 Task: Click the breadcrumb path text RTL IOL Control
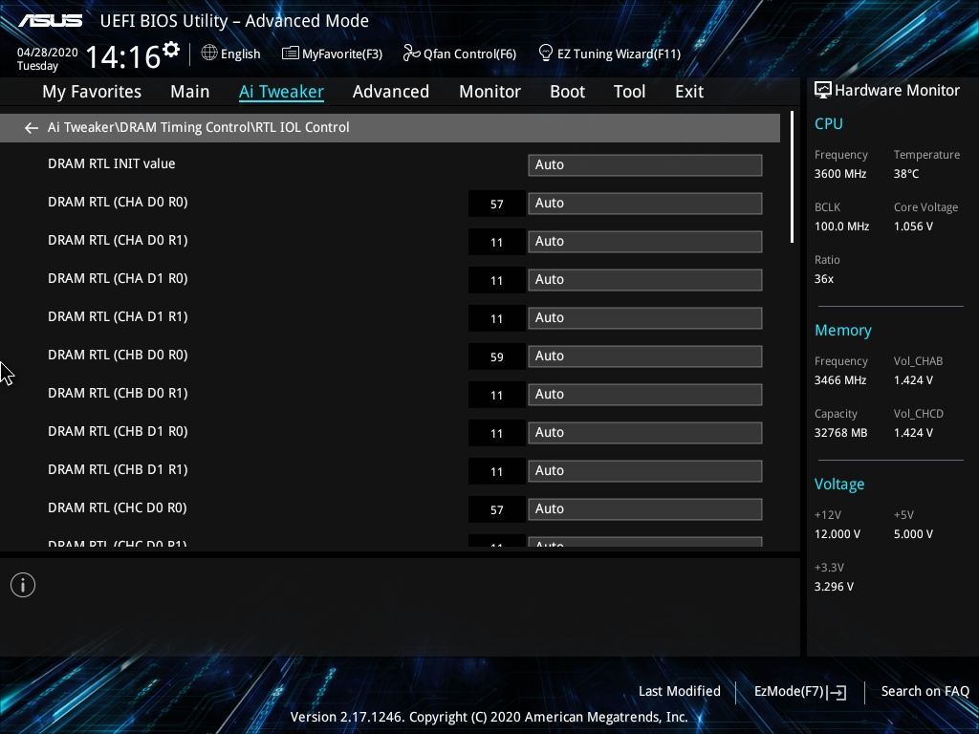302,127
